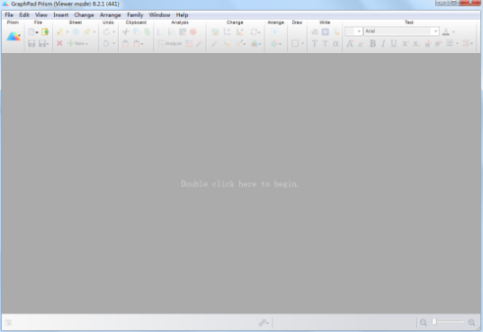
Task: Open the Insert menu
Action: (60, 14)
